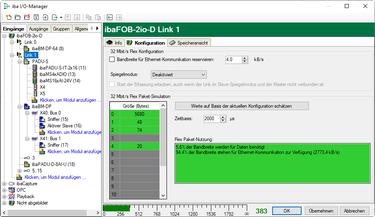The width and height of the screenshot is (375, 217).
Task: Select ibaMS16xAI-24V (14) module
Action: pyautogui.click(x=60, y=81)
